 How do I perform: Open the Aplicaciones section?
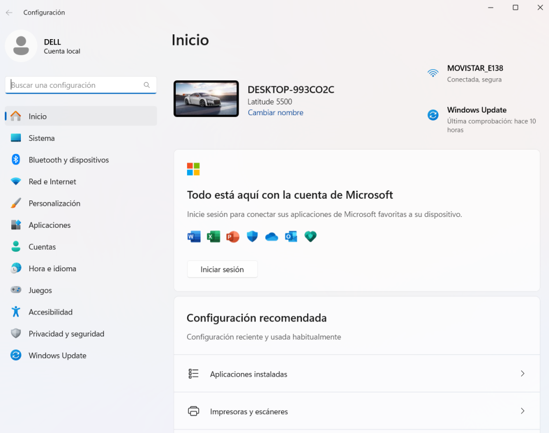tap(81, 225)
